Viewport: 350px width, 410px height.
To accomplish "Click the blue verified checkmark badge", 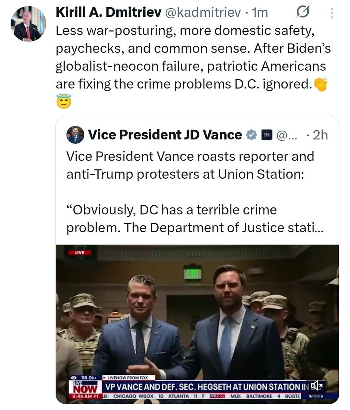I will click(x=251, y=135).
